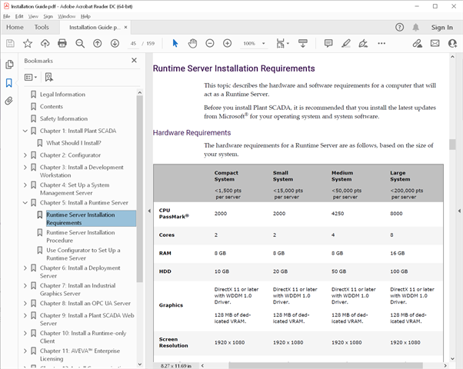Collapse the left navigation pane arrow
Screen dimensions: 463x369
pyautogui.click(x=149, y=211)
